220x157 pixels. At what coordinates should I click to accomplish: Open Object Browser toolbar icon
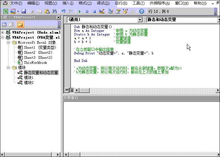click(x=125, y=11)
